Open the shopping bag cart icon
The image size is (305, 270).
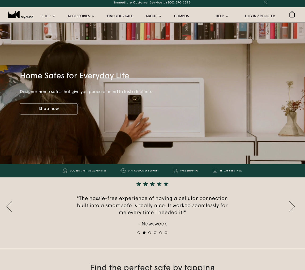[292, 15]
